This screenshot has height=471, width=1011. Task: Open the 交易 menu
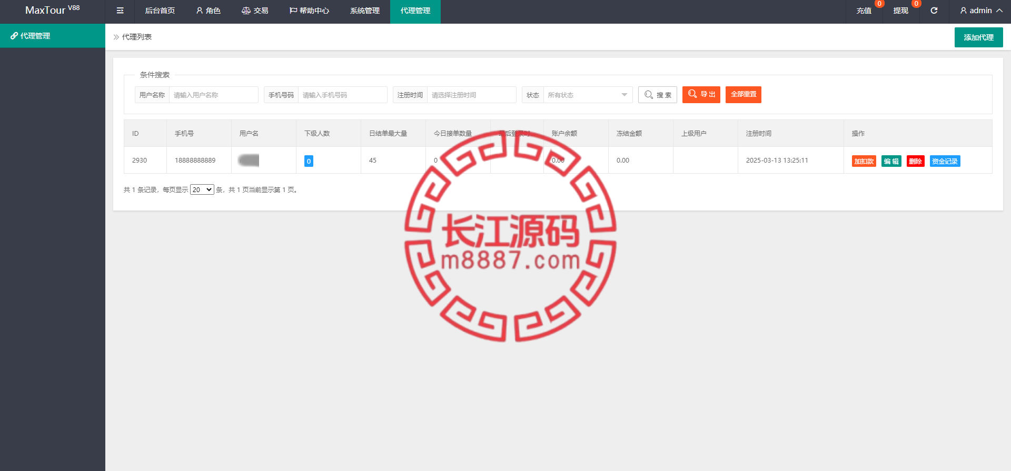tap(255, 11)
